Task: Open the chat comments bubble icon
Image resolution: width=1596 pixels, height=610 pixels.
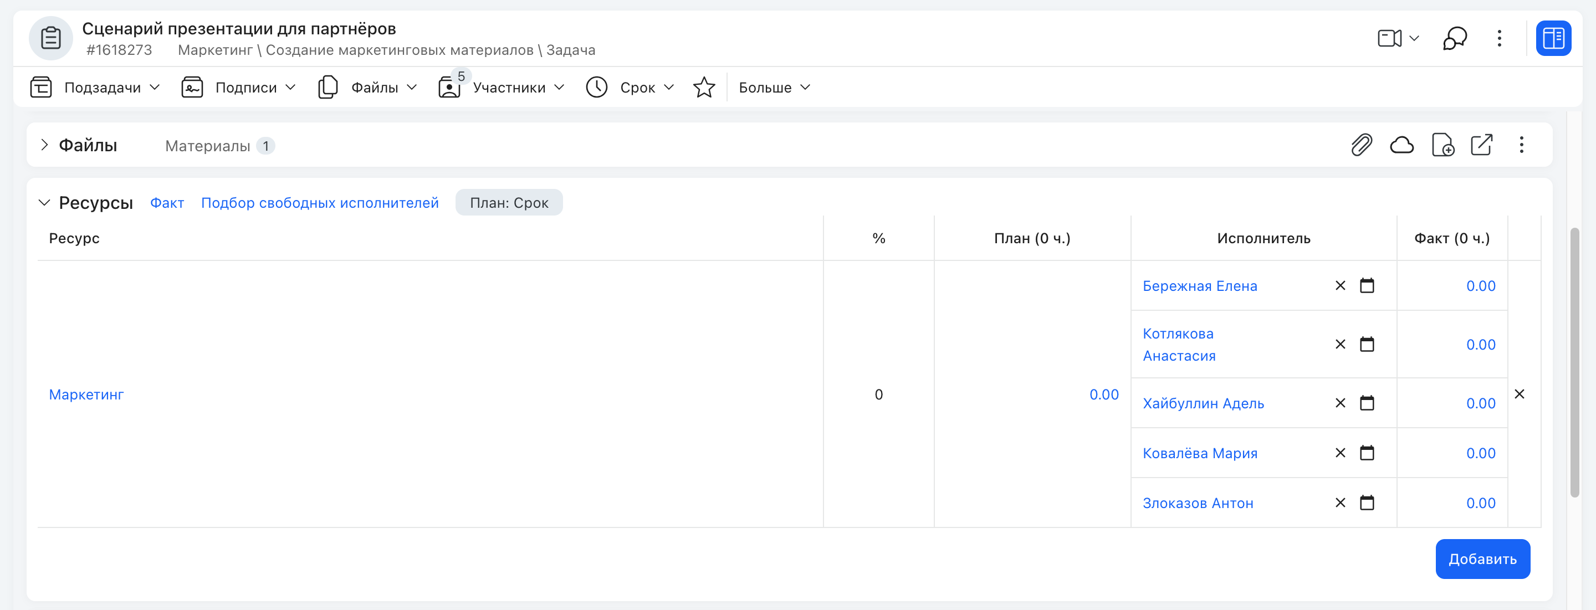Action: pyautogui.click(x=1455, y=38)
